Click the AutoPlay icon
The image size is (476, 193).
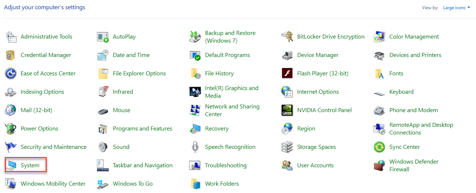[103, 37]
